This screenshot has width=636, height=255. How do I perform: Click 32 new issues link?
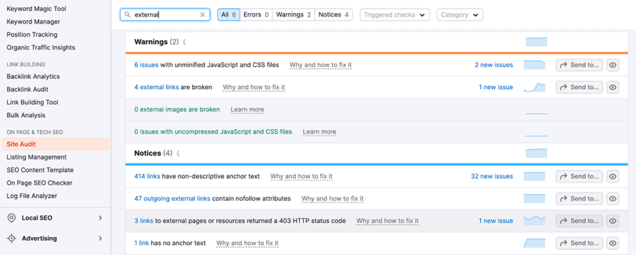click(x=492, y=176)
